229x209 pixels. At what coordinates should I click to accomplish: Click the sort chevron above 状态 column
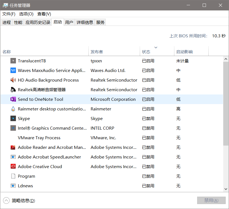point(156,48)
